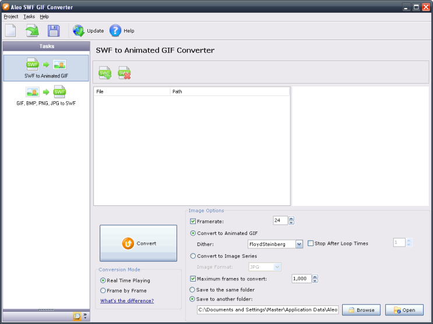Image resolution: width=433 pixels, height=324 pixels.
Task: Click the Tasks panel header
Action: (x=46, y=47)
